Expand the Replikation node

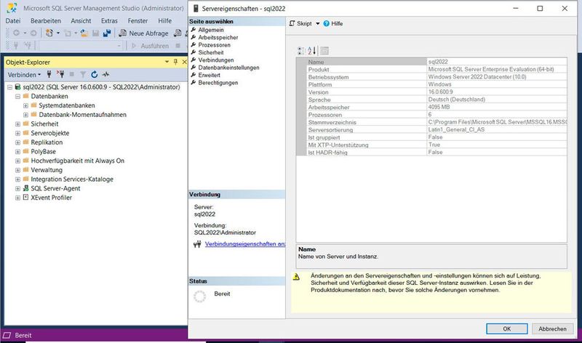[17, 142]
